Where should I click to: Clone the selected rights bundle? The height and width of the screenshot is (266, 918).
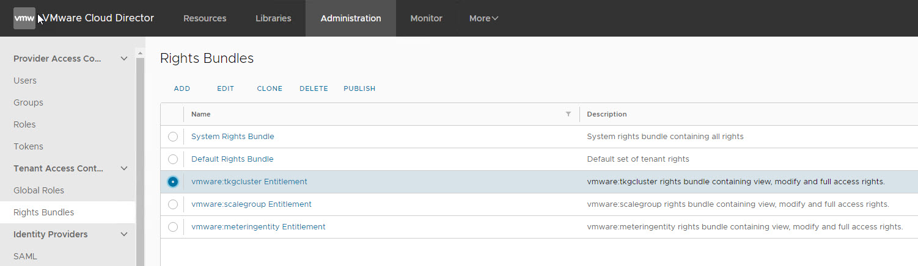tap(270, 88)
